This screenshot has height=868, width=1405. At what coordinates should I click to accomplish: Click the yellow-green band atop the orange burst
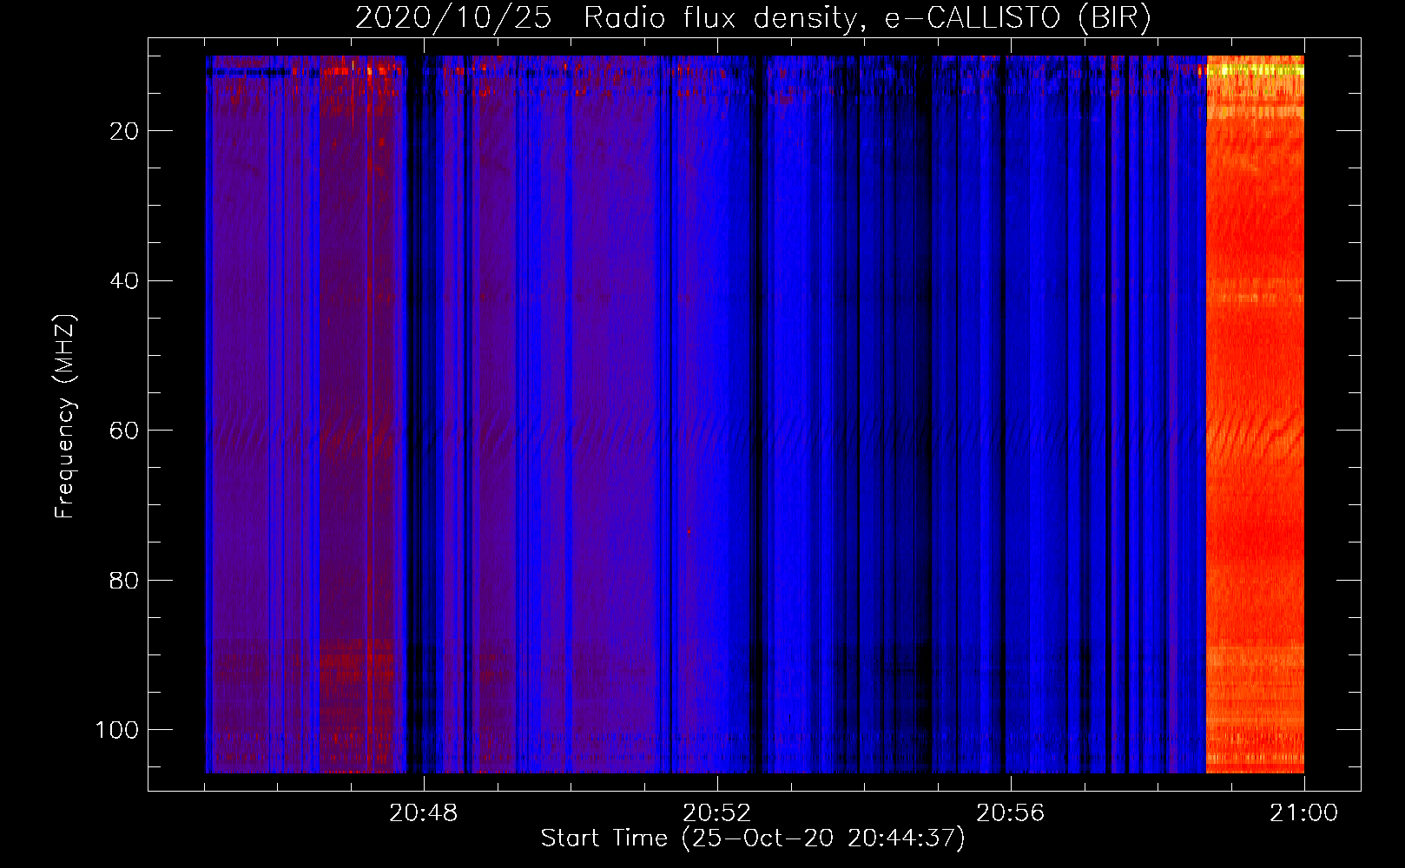coord(1255,70)
